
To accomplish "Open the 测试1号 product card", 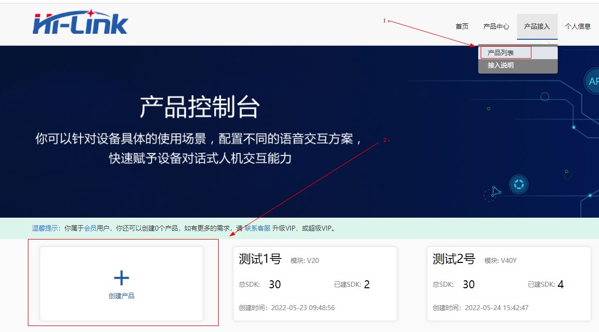I will tap(315, 284).
